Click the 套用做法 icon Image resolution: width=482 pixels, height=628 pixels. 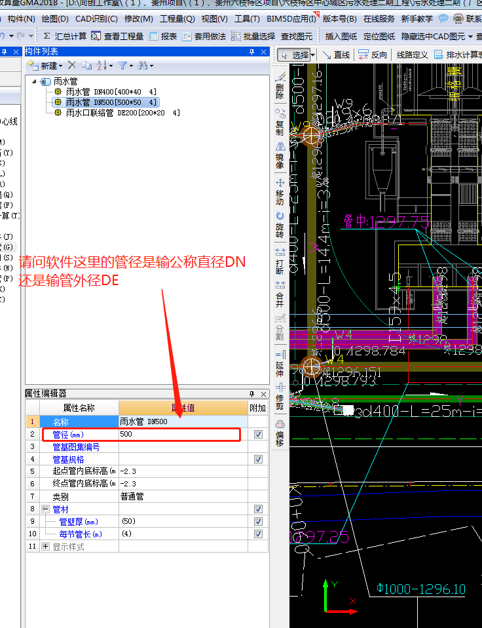click(187, 37)
